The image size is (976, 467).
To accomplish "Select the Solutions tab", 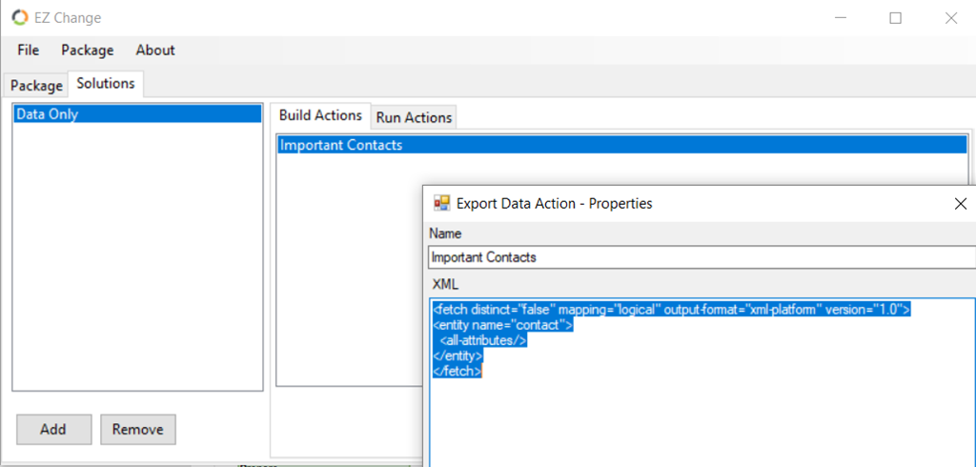I will (x=106, y=84).
